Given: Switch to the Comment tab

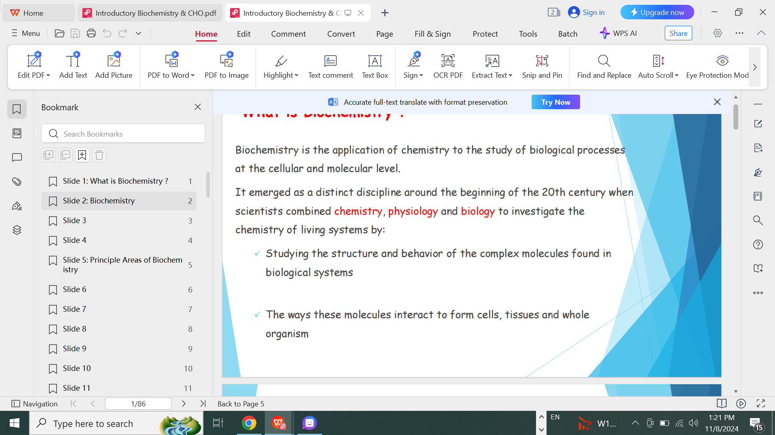Looking at the screenshot, I should [x=288, y=34].
